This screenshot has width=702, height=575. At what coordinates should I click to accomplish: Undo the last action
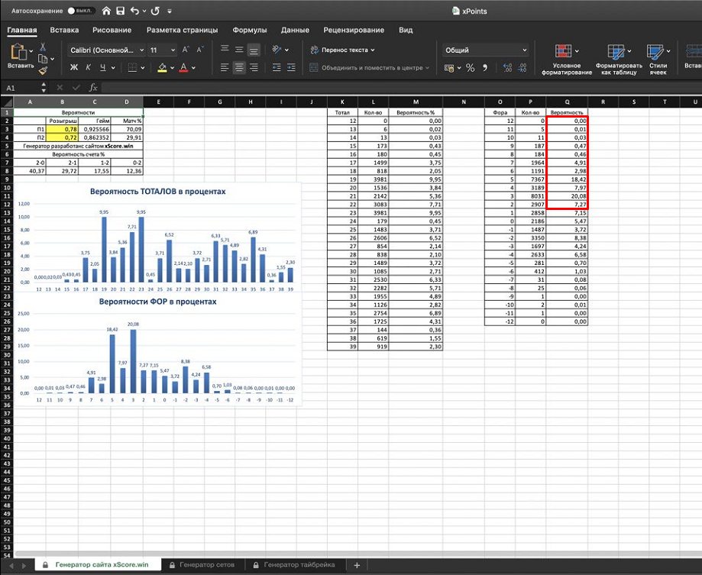[134, 11]
